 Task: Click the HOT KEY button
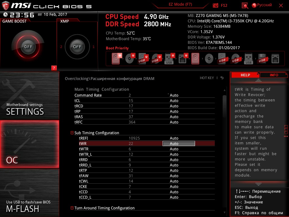[207, 78]
